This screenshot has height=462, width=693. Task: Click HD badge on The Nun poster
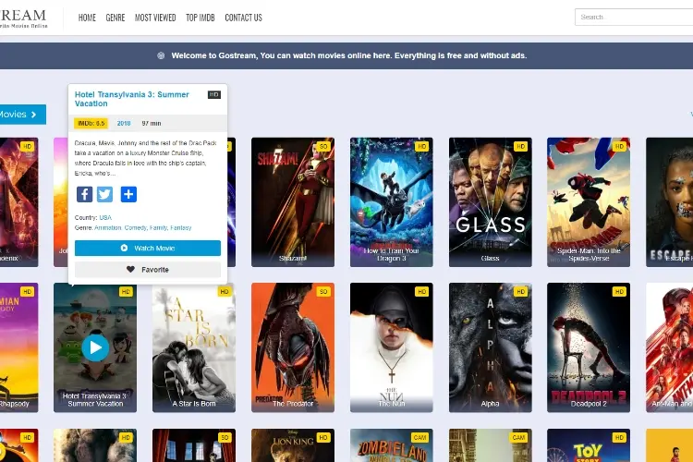coord(421,292)
